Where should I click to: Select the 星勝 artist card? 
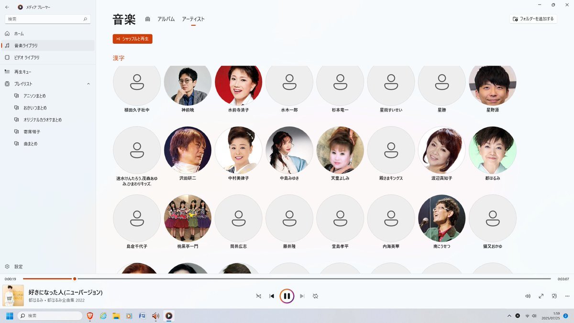tap(442, 89)
